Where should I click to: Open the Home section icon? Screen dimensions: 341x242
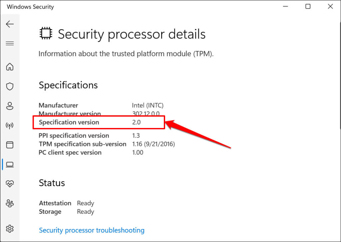[x=10, y=67]
